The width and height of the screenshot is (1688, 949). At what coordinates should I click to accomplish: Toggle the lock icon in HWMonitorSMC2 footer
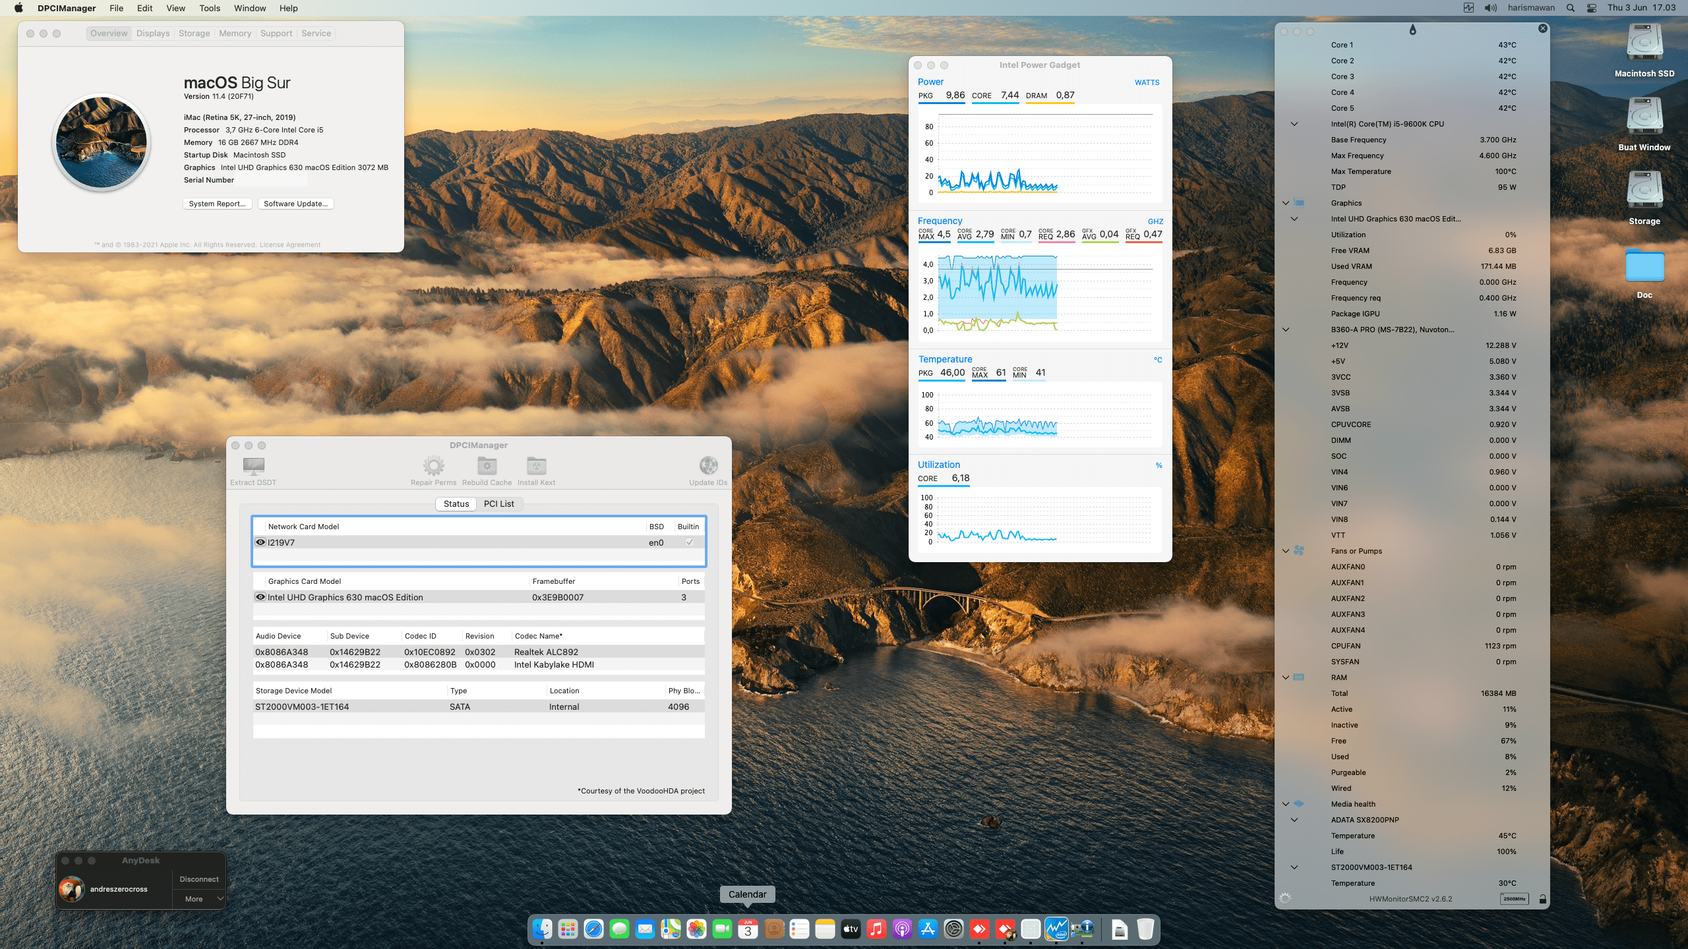[1542, 899]
